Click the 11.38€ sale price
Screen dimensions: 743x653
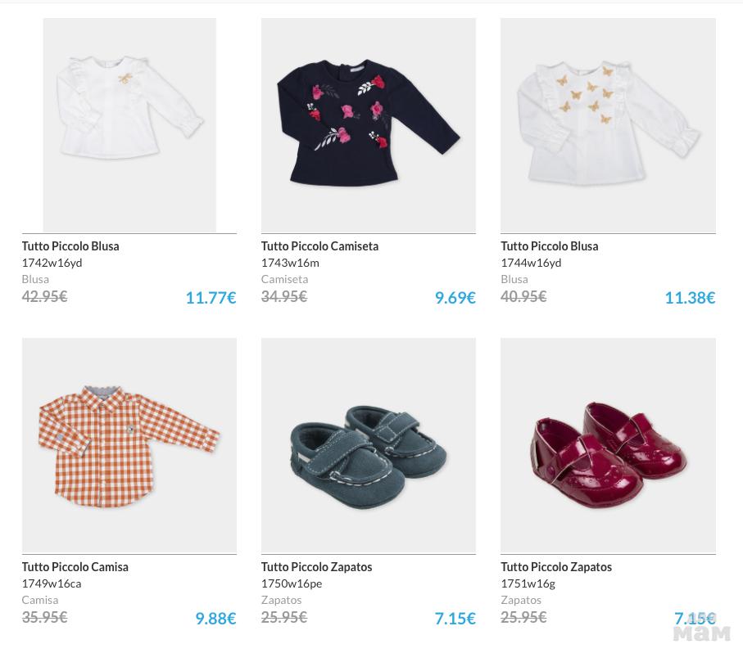690,298
